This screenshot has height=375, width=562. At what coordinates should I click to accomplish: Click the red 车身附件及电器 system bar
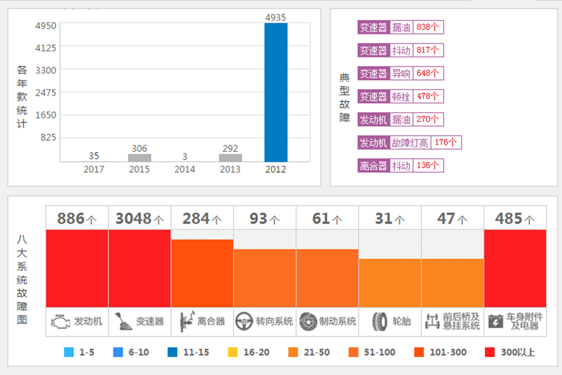click(x=515, y=268)
